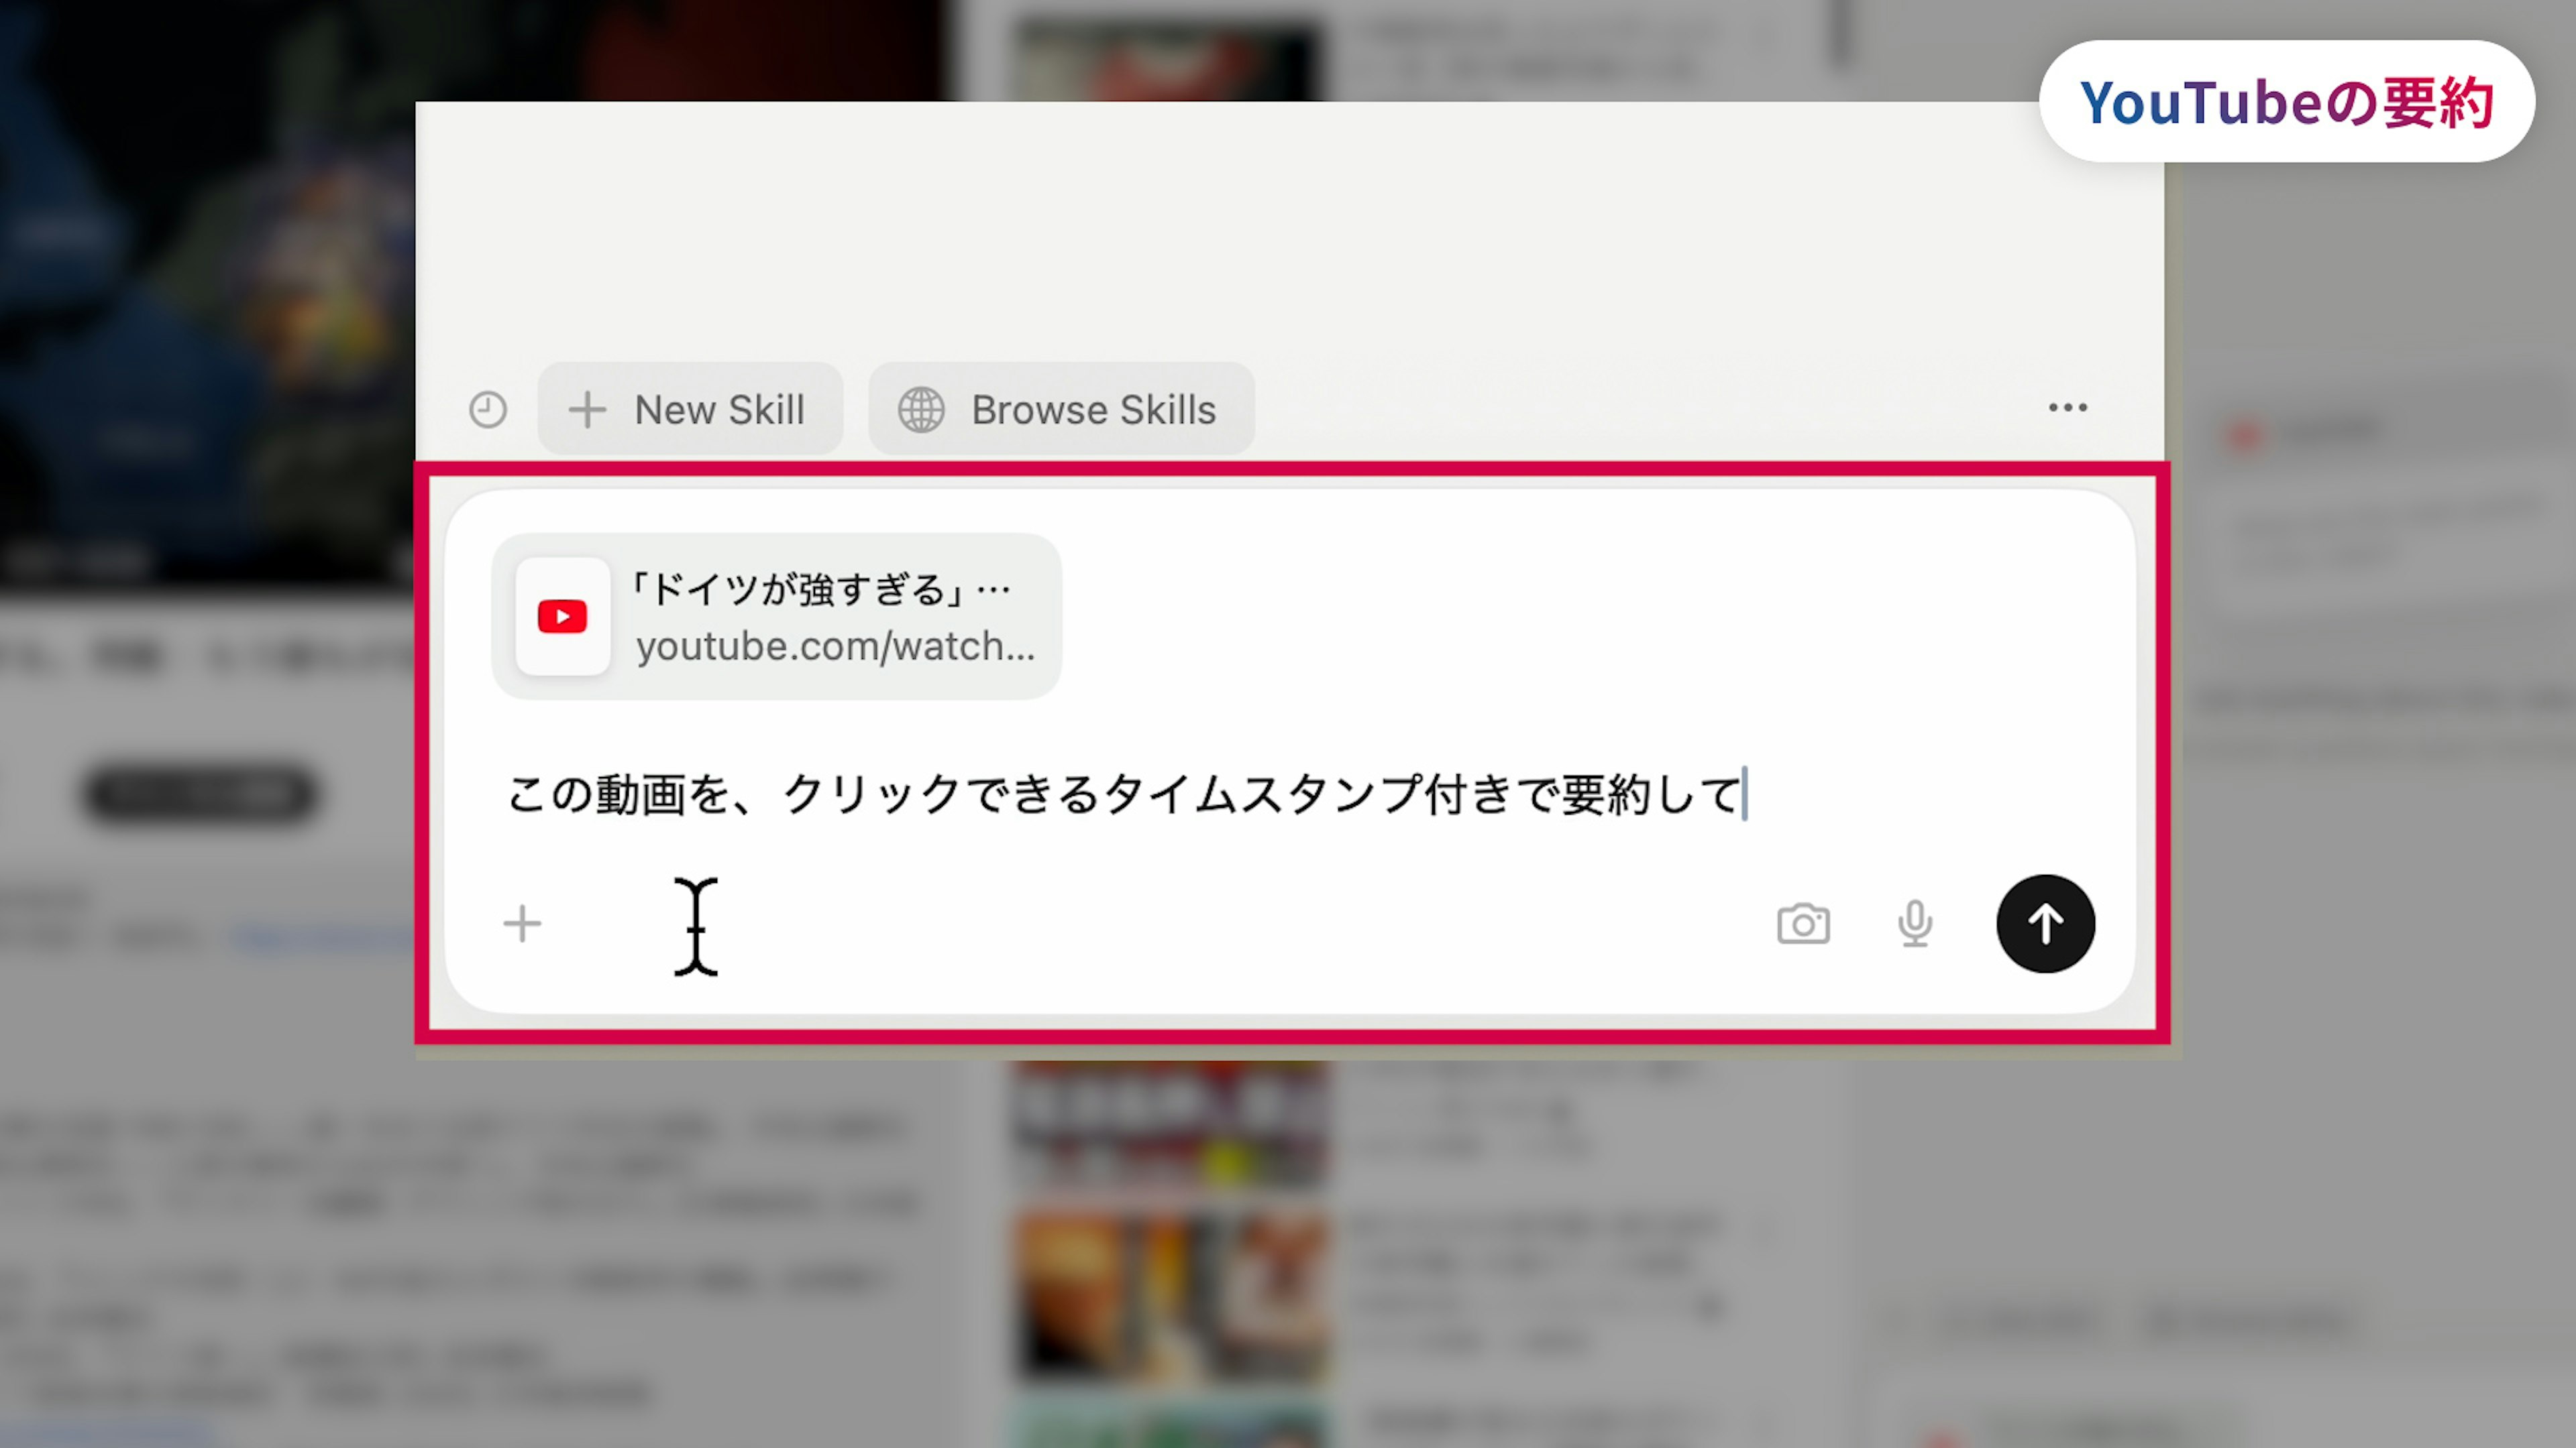Send the message with the arrow button
The image size is (2576, 1448).
point(2045,924)
